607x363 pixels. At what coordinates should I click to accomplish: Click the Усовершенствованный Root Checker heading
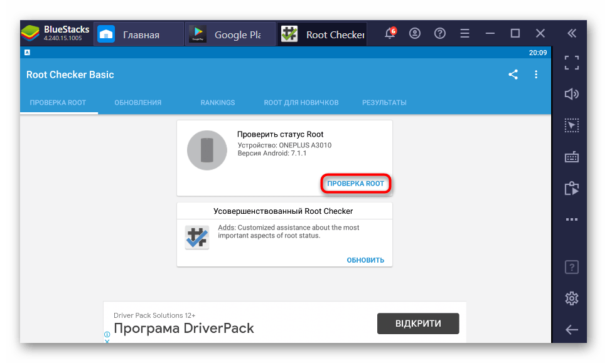283,211
